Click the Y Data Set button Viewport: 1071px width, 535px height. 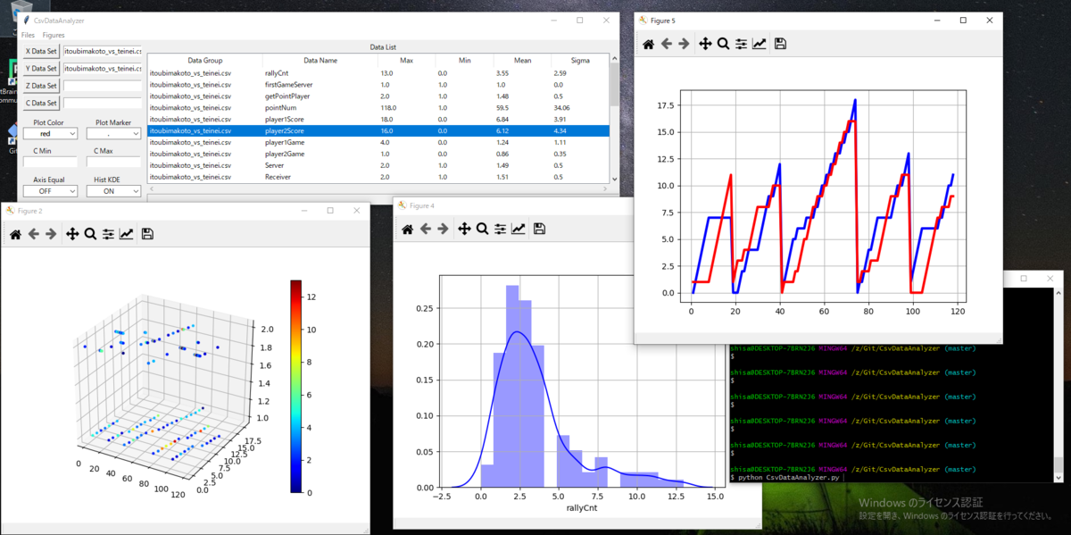pyautogui.click(x=41, y=69)
